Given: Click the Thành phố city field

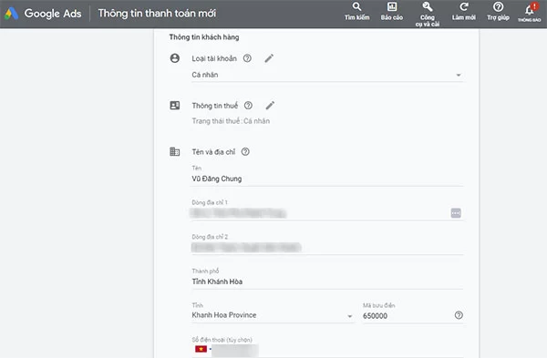Looking at the screenshot, I should tap(327, 281).
